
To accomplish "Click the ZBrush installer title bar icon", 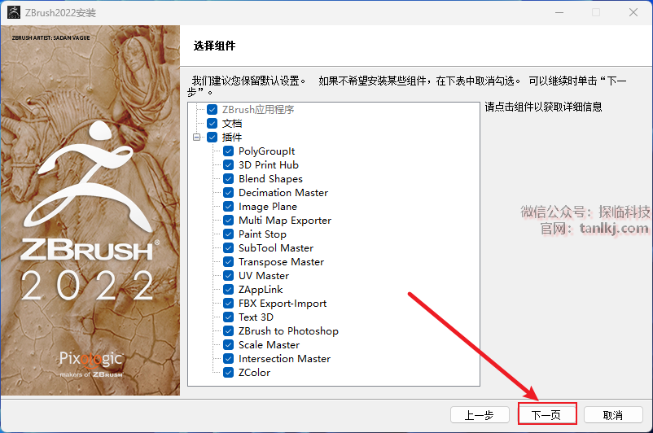I will click(14, 12).
